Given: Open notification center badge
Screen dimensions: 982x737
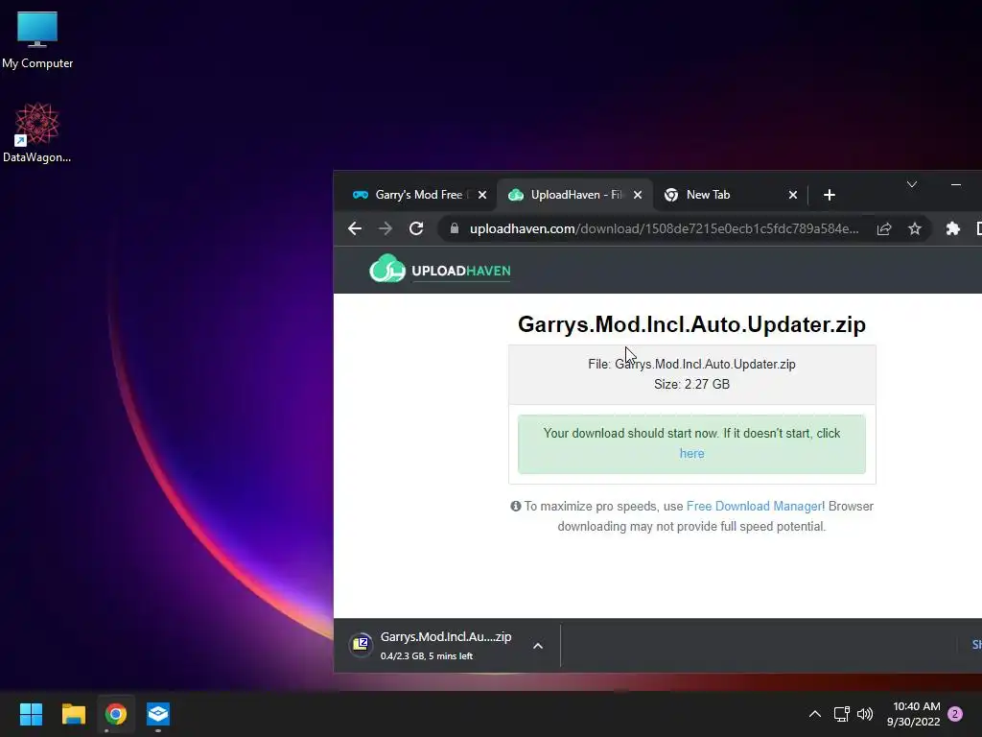Looking at the screenshot, I should tap(955, 714).
